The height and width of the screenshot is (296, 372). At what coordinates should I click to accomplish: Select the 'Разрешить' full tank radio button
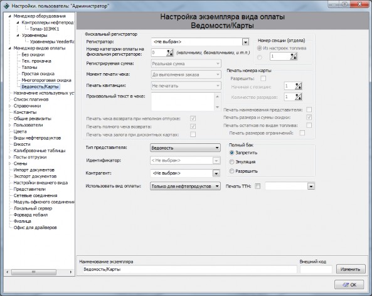[231, 171]
